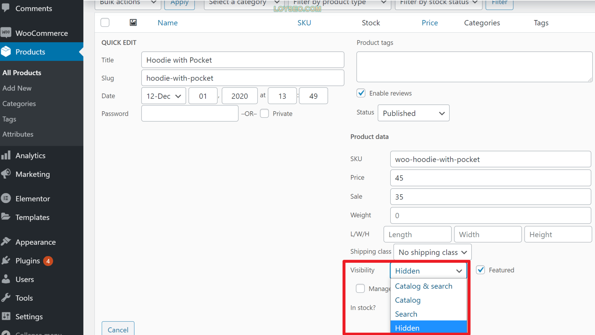Click the WooCommerce logo icon
The image size is (595, 335).
[x=6, y=33]
